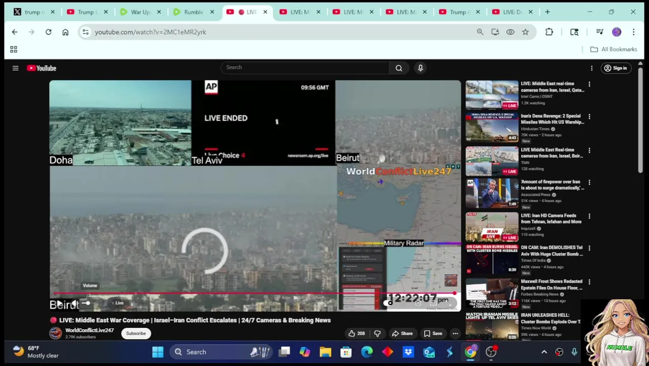Open a new Chrome tab
The width and height of the screenshot is (649, 366).
click(x=548, y=12)
